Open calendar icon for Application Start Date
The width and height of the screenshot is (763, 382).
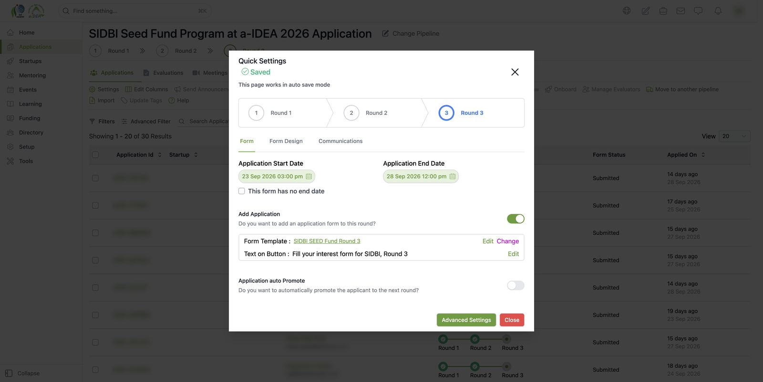click(x=309, y=176)
